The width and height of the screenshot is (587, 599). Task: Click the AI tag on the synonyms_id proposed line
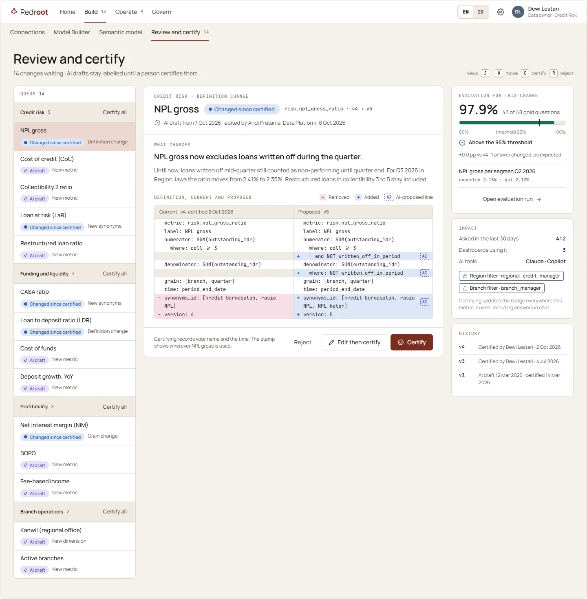coord(425,302)
